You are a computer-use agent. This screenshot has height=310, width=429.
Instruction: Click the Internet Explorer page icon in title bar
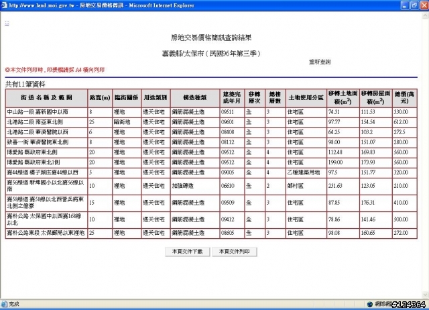(4, 5)
